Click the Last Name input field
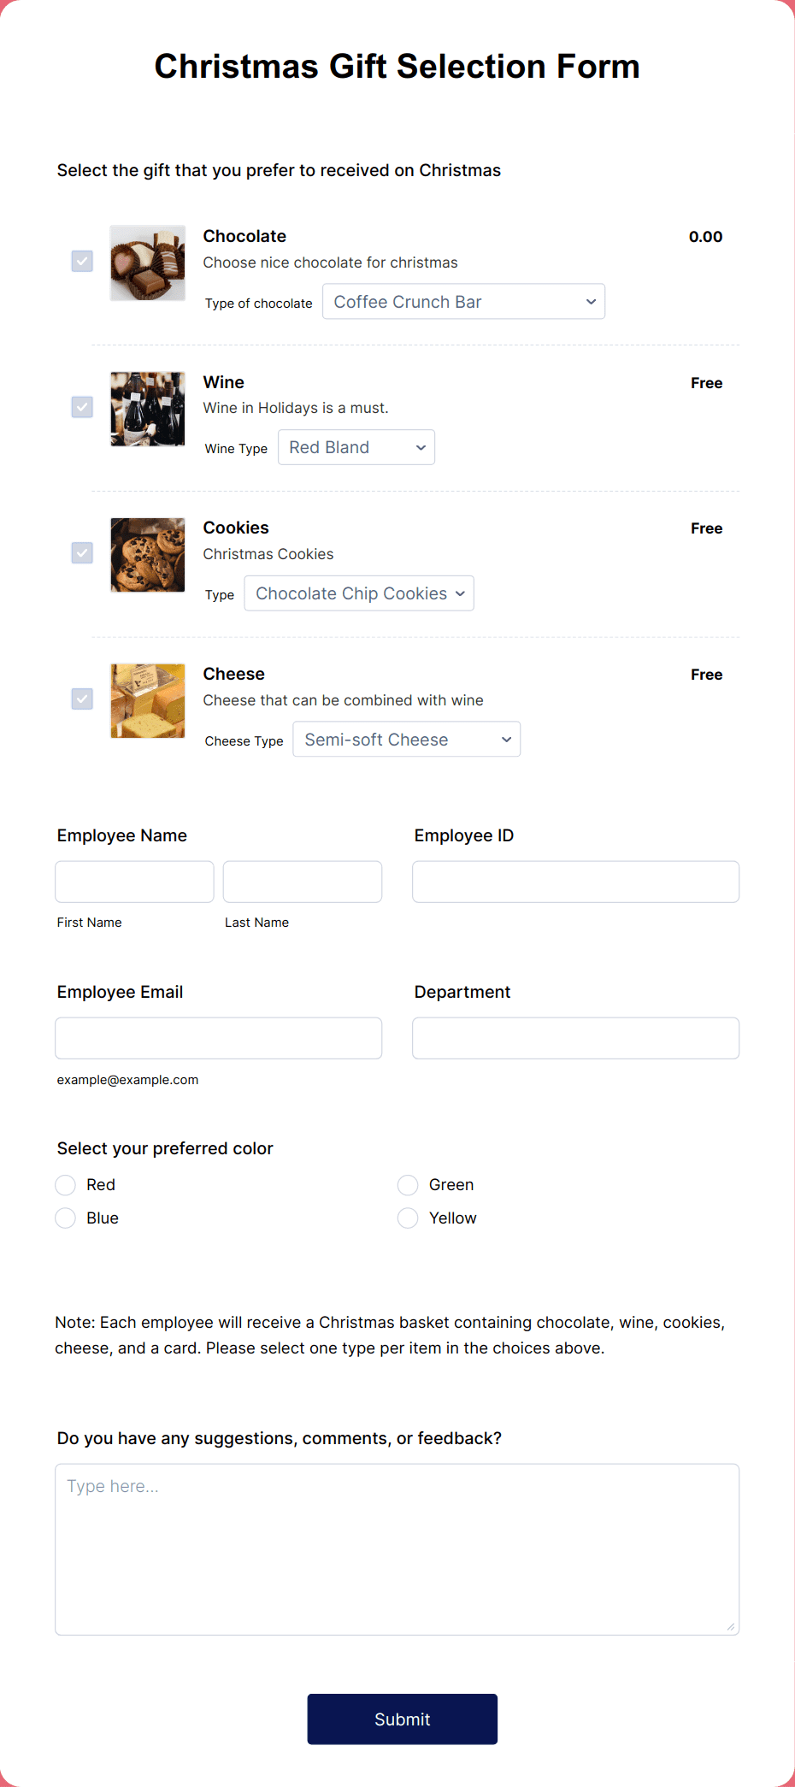 (302, 881)
